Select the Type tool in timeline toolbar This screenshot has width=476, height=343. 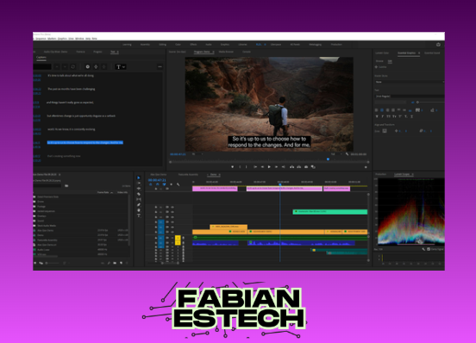point(139,215)
